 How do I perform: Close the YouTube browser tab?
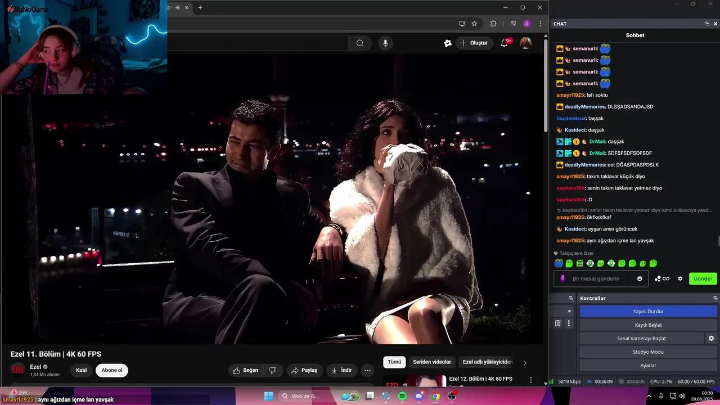click(x=187, y=7)
